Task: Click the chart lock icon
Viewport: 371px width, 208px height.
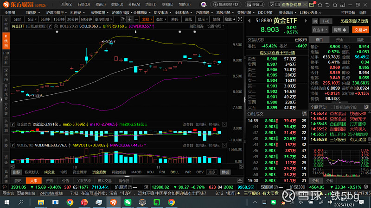Action: [123, 19]
